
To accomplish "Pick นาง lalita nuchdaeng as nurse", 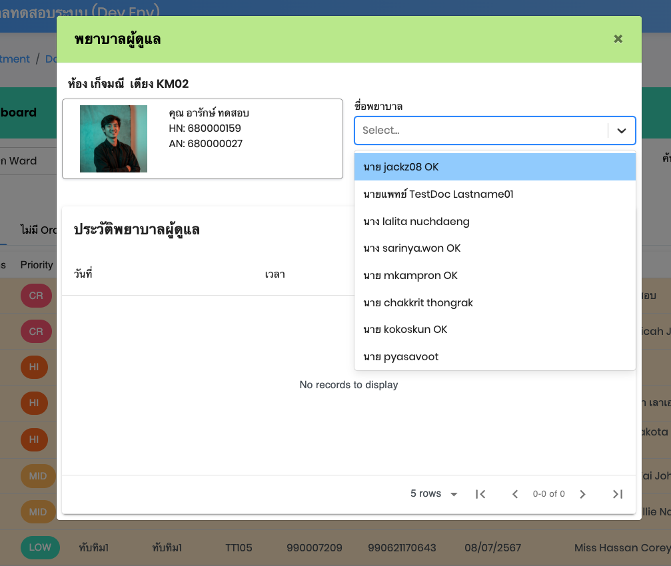I will (494, 222).
